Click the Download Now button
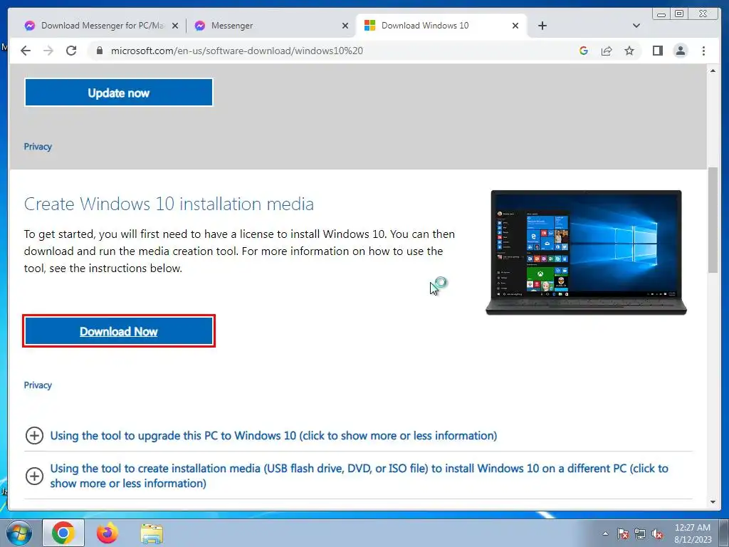The image size is (729, 547). [x=119, y=331]
